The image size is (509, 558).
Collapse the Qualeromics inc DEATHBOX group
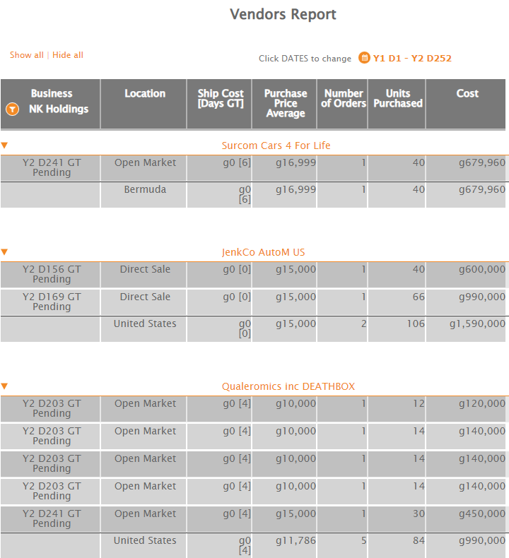(4, 386)
